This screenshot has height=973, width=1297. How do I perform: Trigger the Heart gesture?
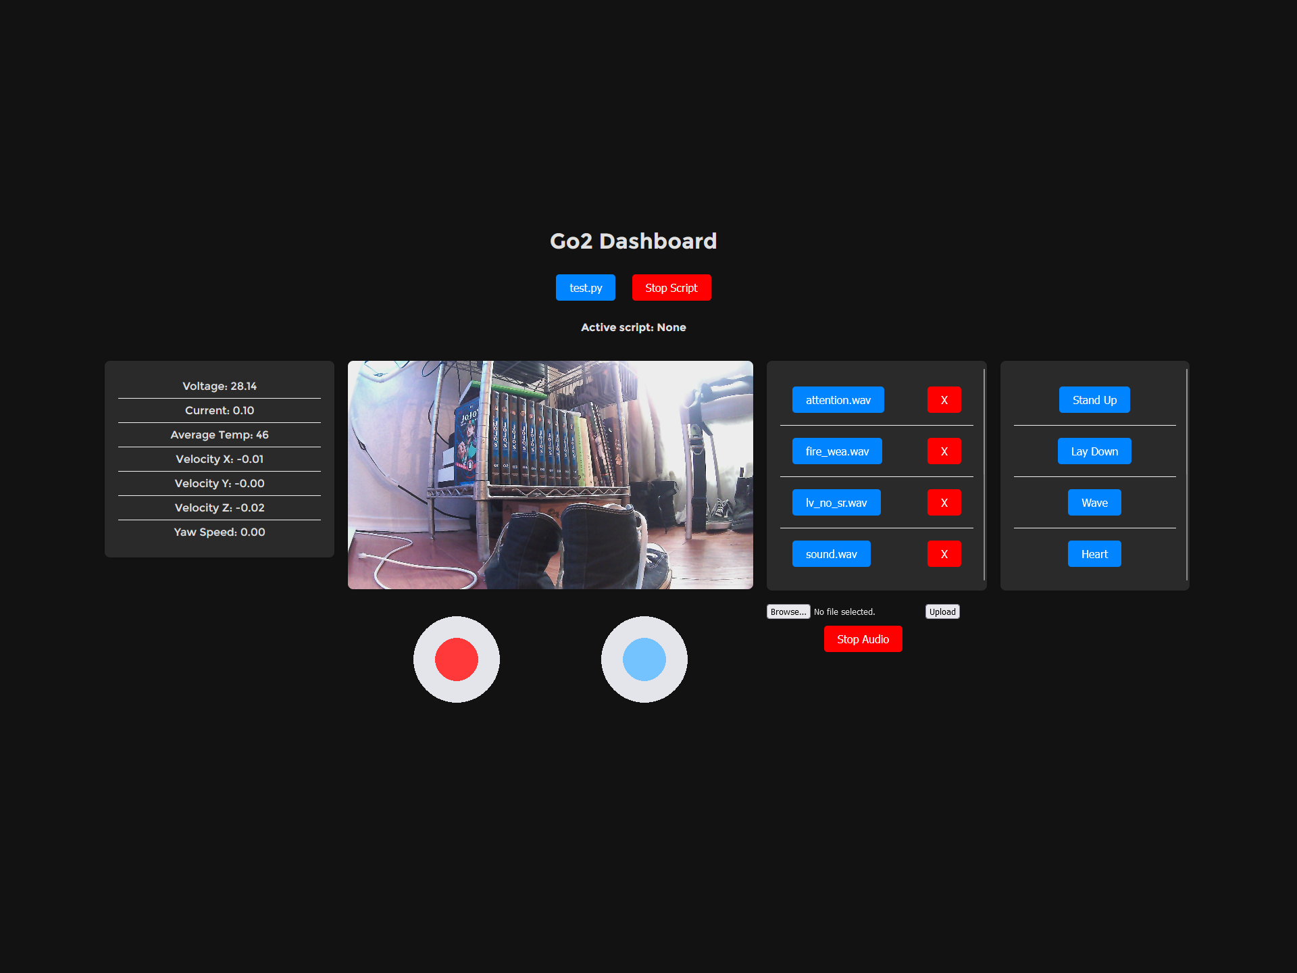coord(1094,554)
